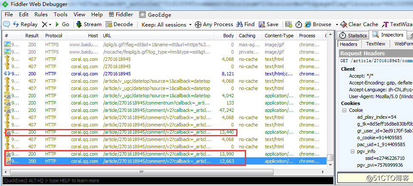413x186 pixels.
Task: Toggle Stream mode in toolbar
Action: point(89,24)
